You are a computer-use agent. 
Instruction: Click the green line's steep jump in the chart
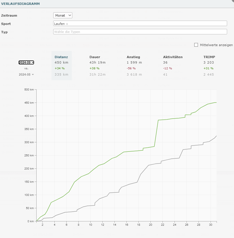[156, 132]
